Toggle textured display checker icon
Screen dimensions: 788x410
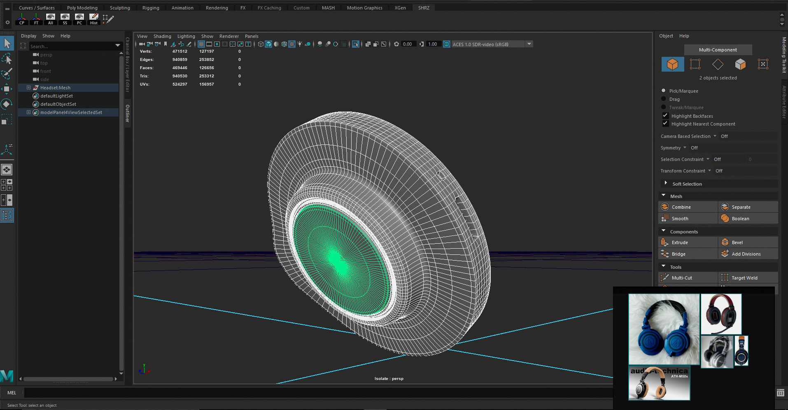click(292, 44)
